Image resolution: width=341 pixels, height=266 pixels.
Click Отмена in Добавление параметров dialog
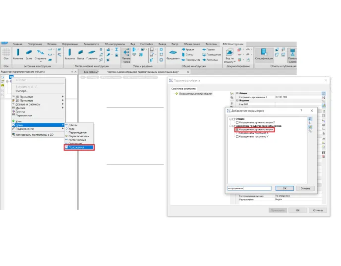tap(305, 188)
